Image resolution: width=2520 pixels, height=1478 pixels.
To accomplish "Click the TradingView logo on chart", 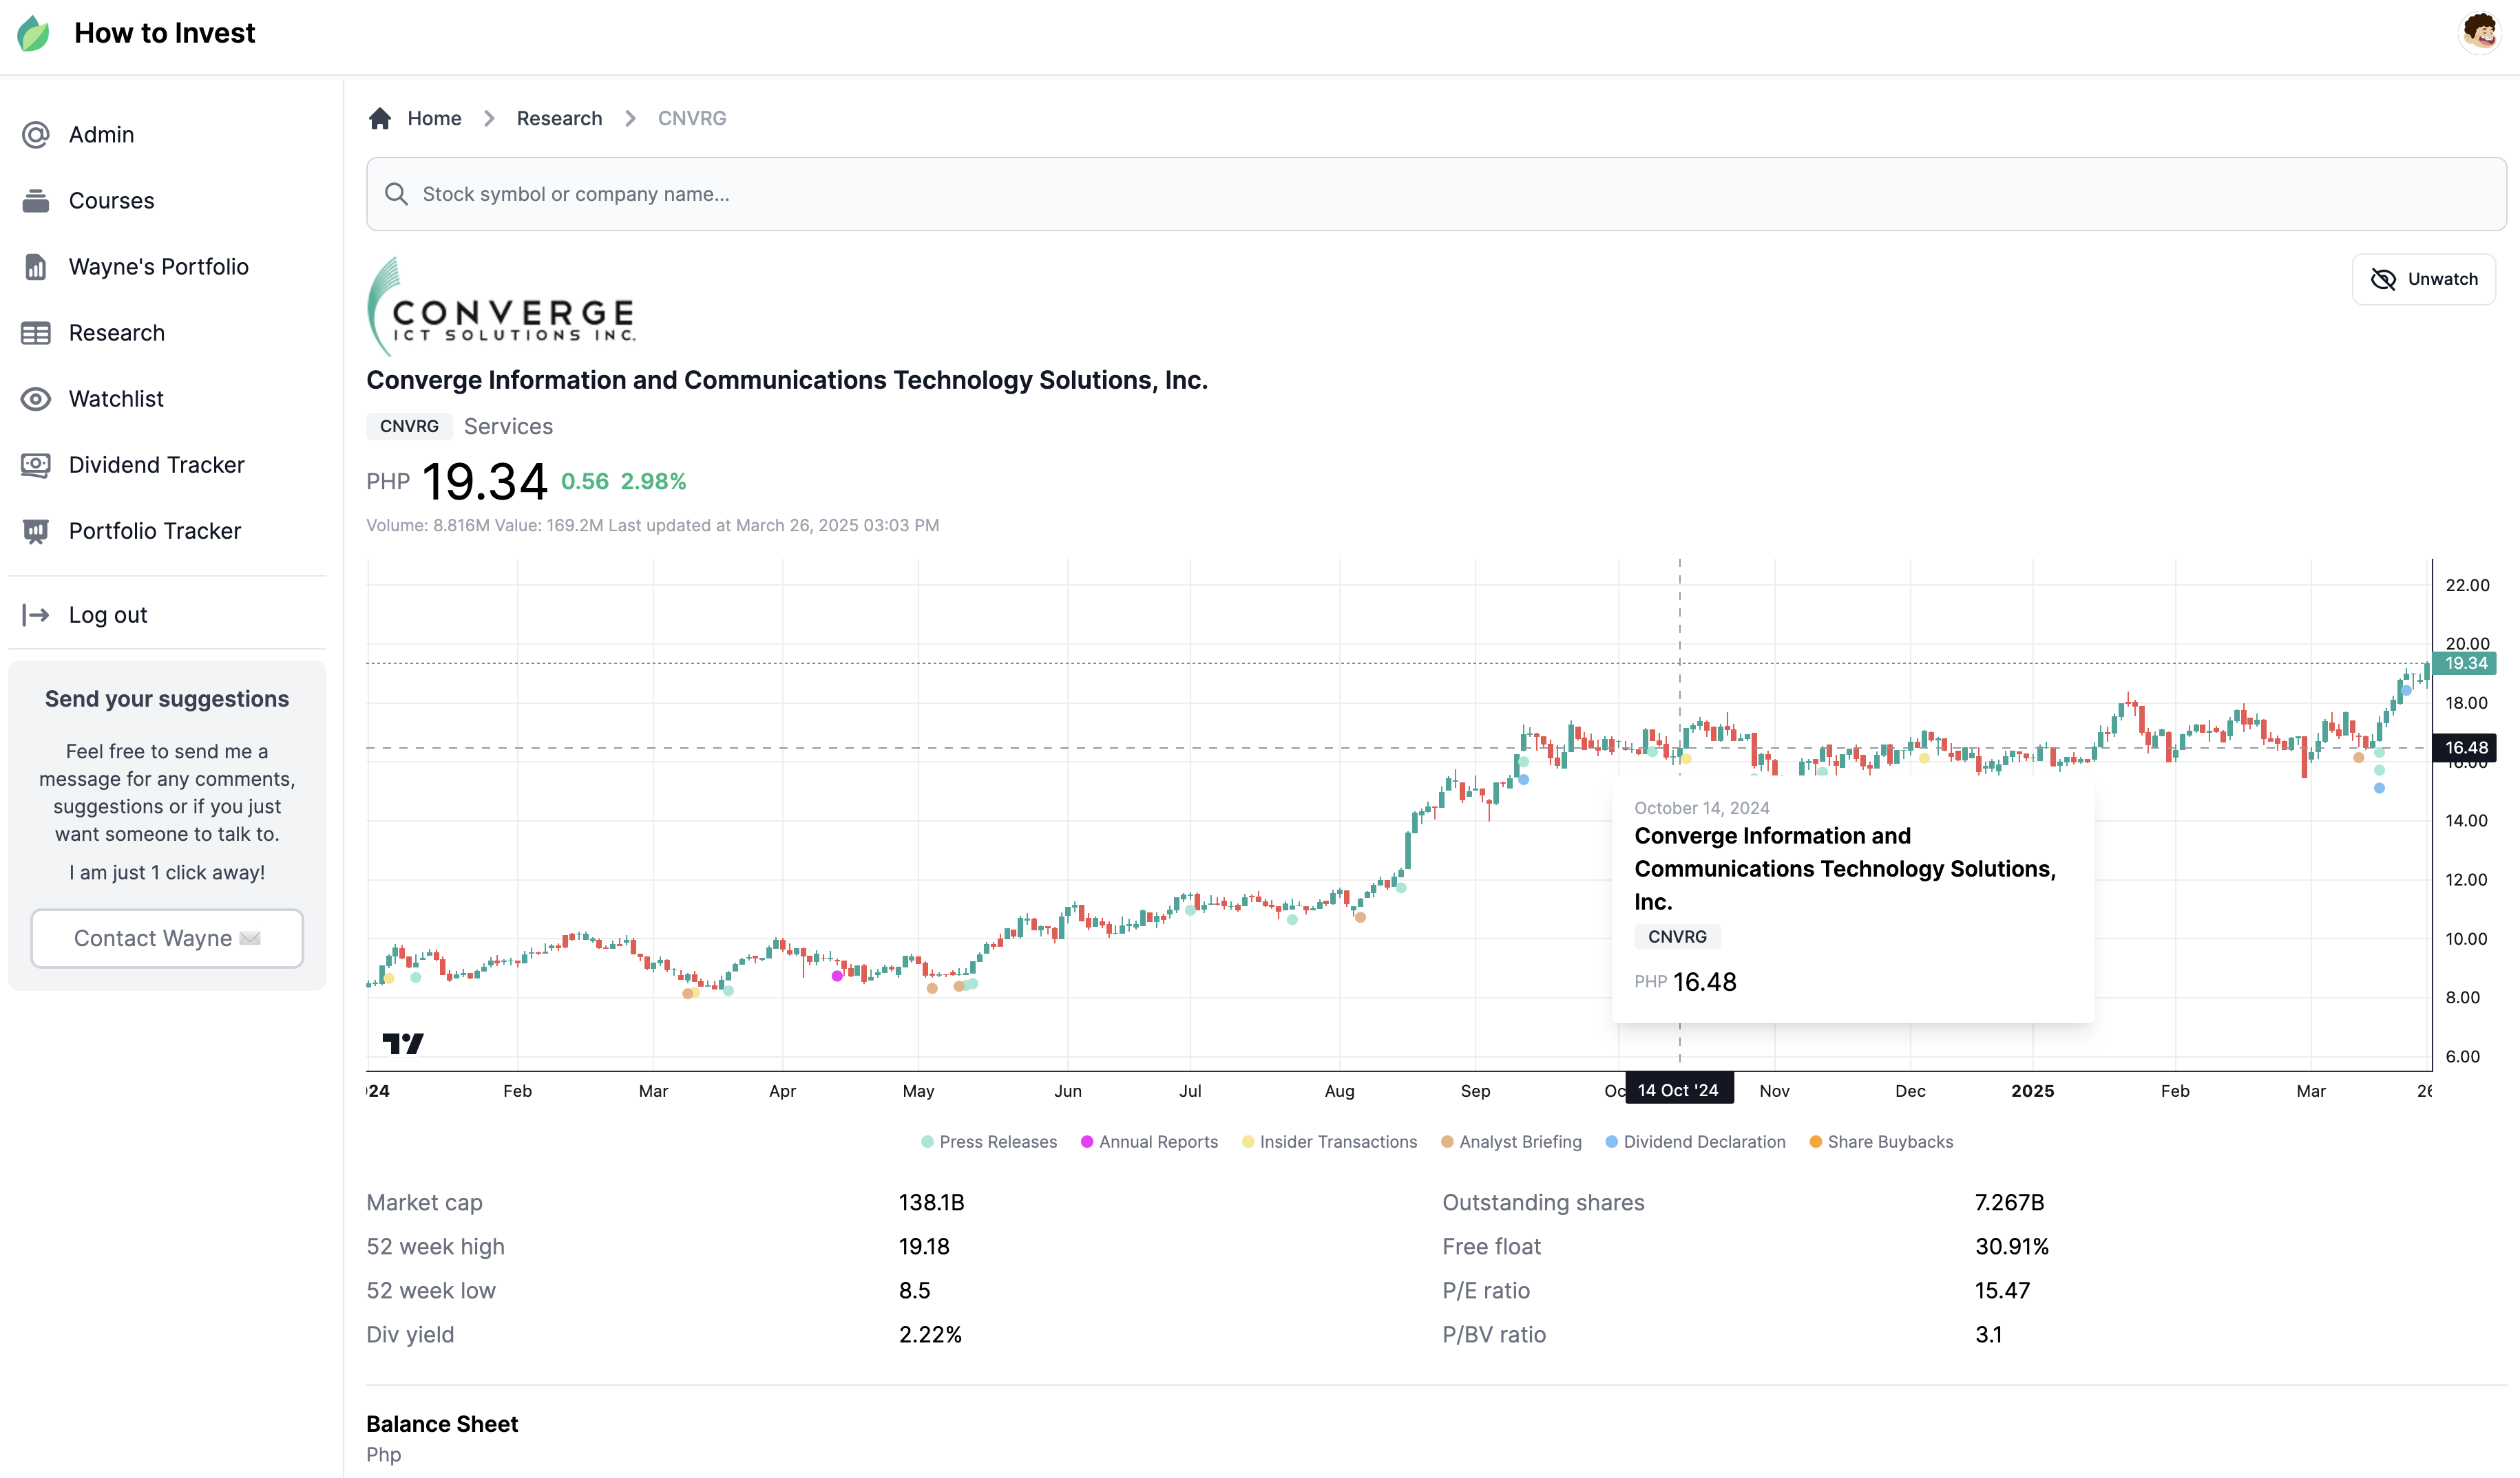I will coord(403,1043).
